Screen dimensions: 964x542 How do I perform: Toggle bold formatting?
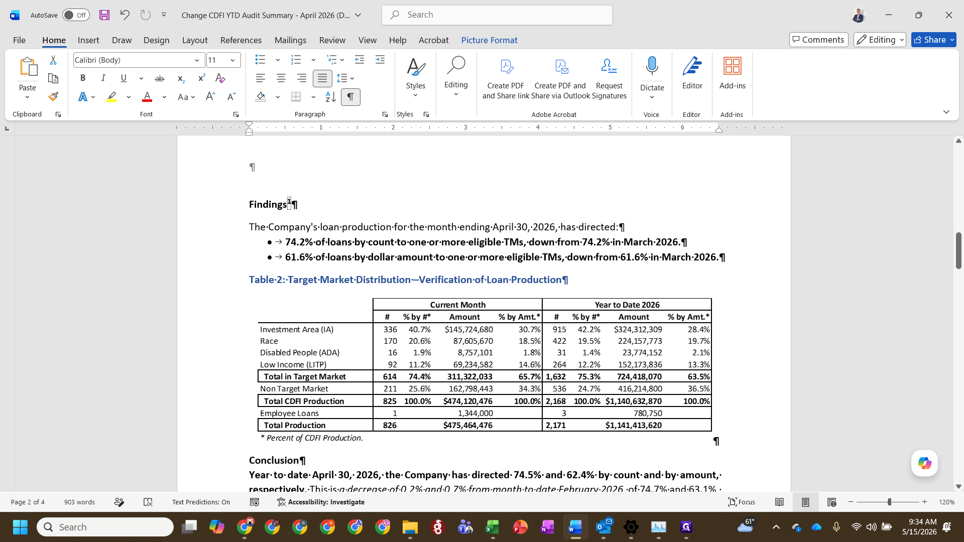[x=83, y=78]
